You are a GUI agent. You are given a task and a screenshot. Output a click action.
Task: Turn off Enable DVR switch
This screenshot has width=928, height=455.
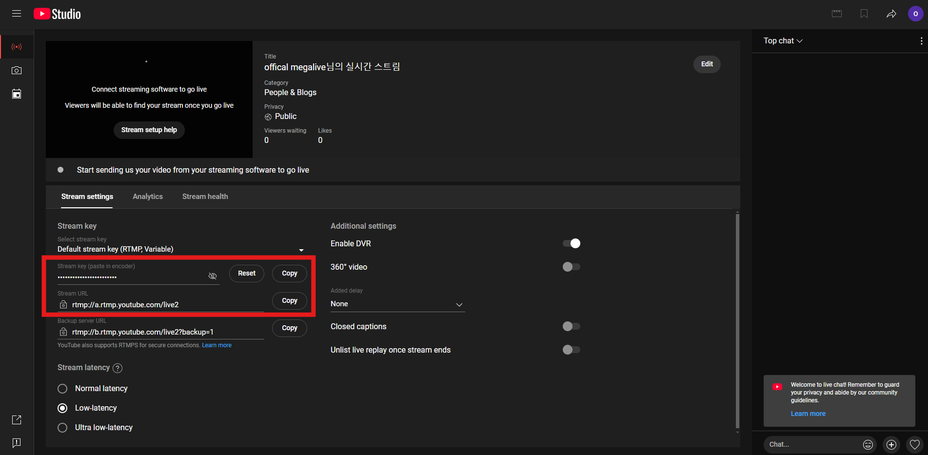pyautogui.click(x=572, y=243)
